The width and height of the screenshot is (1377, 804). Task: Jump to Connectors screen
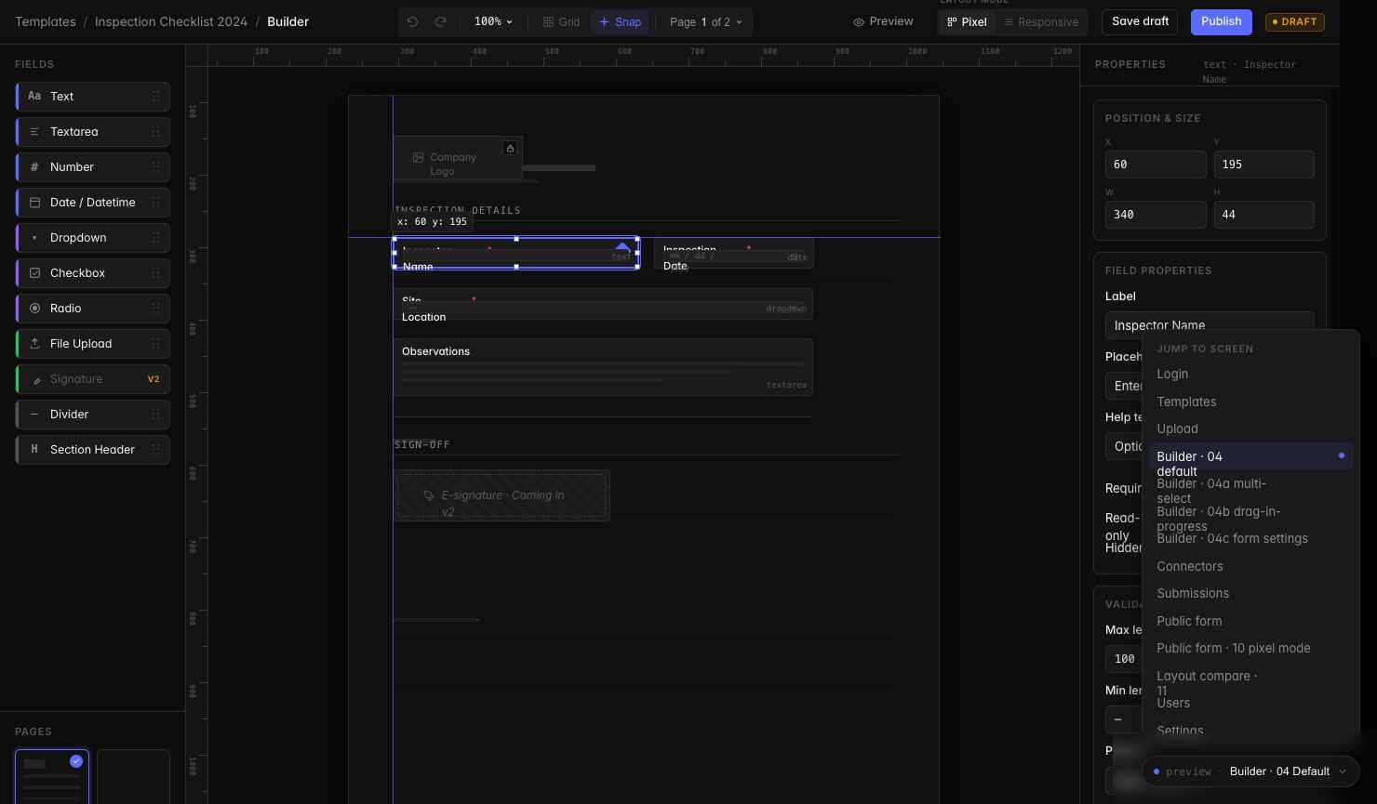[1250, 566]
